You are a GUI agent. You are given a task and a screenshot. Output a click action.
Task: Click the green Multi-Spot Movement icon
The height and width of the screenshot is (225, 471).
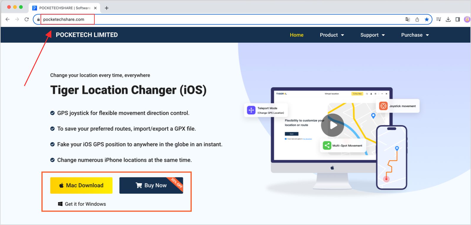pos(327,145)
